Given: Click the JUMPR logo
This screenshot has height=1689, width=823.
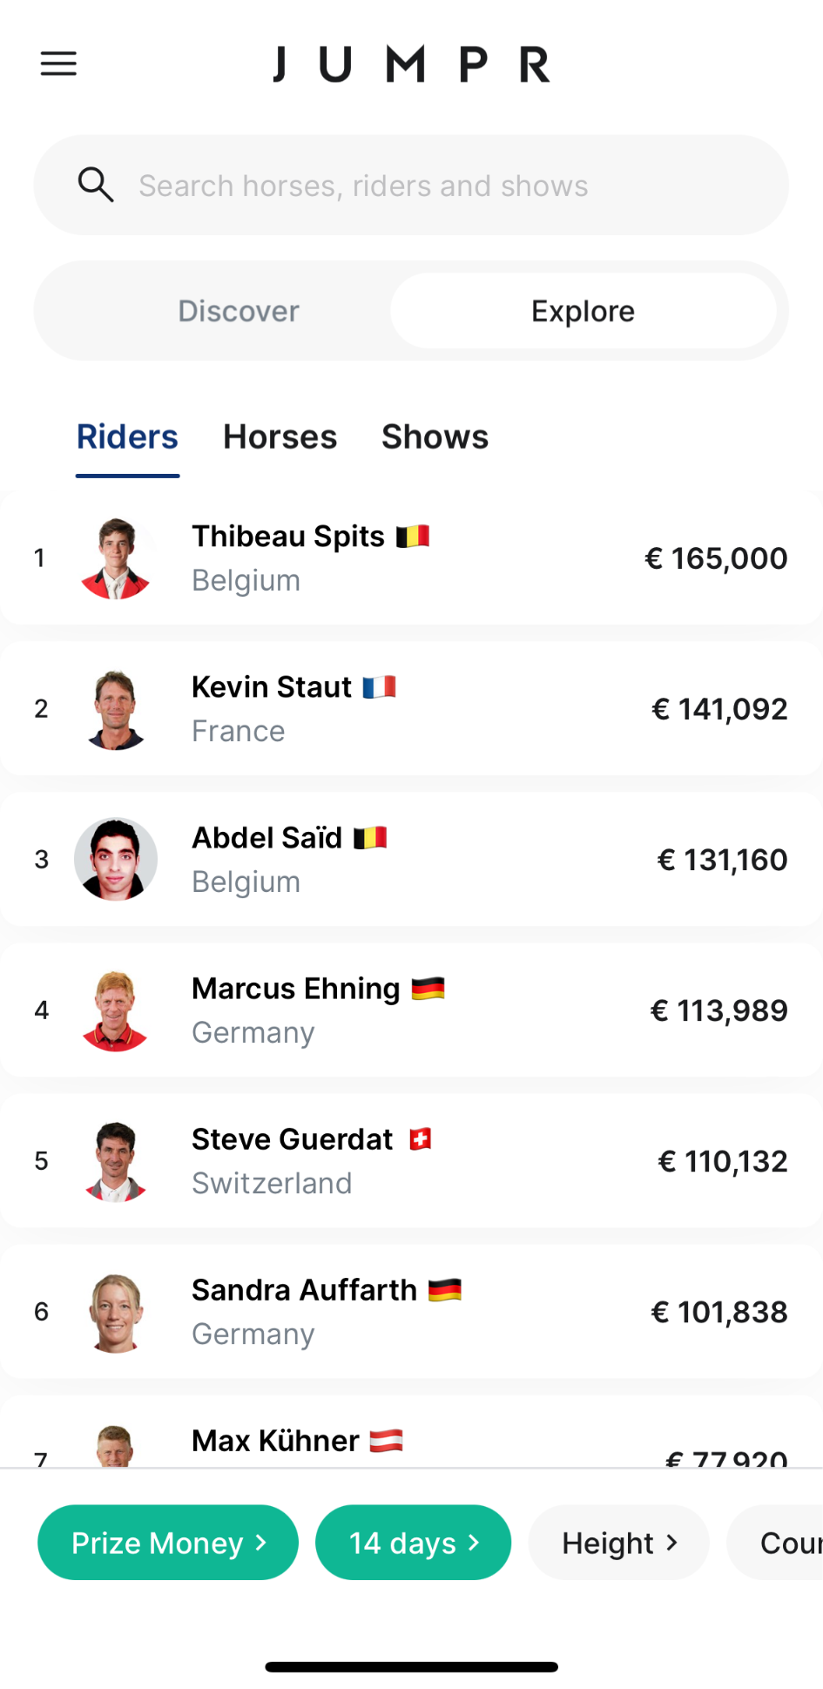Looking at the screenshot, I should (x=411, y=64).
